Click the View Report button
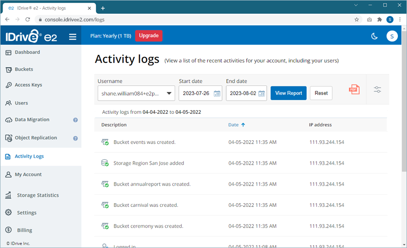Image resolution: width=407 pixels, height=248 pixels. [x=288, y=93]
